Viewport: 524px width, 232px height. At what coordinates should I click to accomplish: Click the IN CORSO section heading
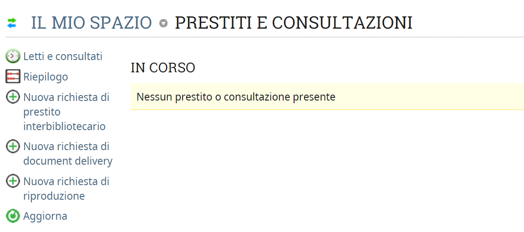pyautogui.click(x=163, y=68)
